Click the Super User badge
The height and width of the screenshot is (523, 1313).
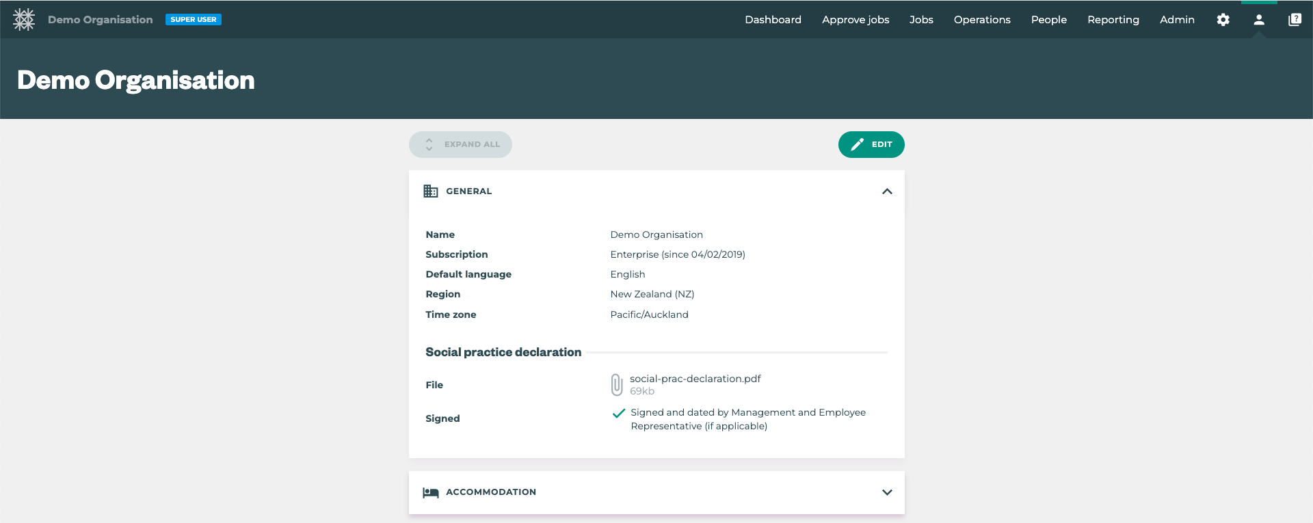(x=194, y=20)
